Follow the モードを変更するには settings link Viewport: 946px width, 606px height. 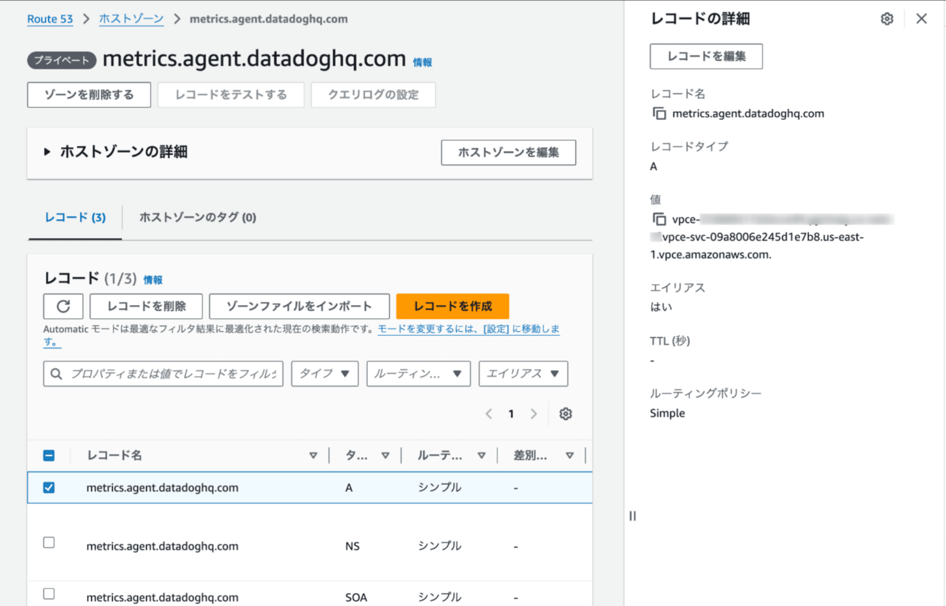pos(468,329)
